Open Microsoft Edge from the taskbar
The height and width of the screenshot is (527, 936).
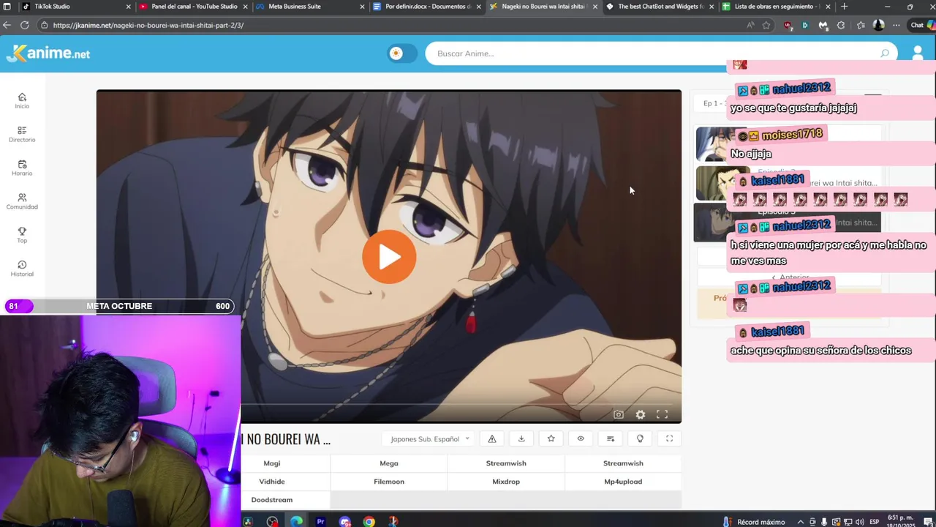[296, 522]
